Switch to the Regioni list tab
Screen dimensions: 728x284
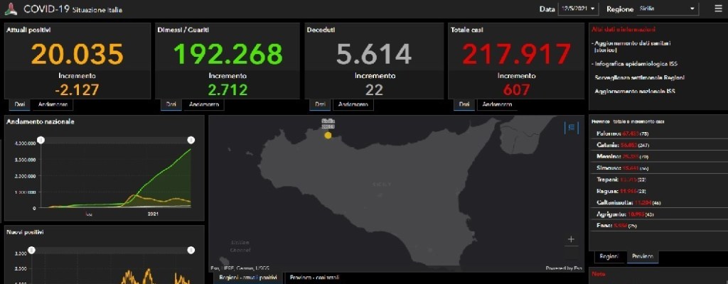pos(609,256)
